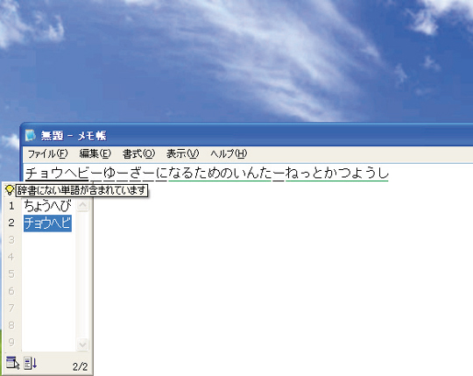Click the lightbulb hint icon

10,190
